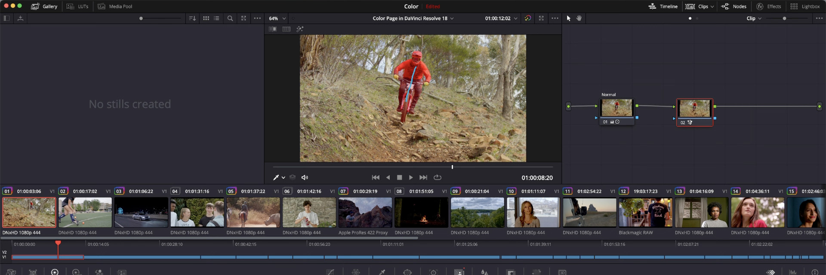The height and width of the screenshot is (275, 826).
Task: Expand the Clip mode dropdown in node editor
Action: tap(754, 18)
